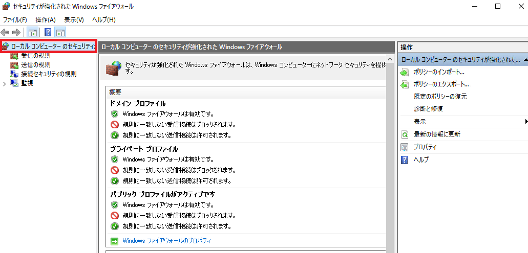Viewport: 528px width, 253px height.
Task: Click the scroll up arrow of center pane
Action: pos(390,59)
